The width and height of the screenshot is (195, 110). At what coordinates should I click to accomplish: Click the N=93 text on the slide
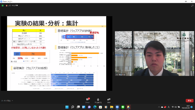(x=14, y=61)
